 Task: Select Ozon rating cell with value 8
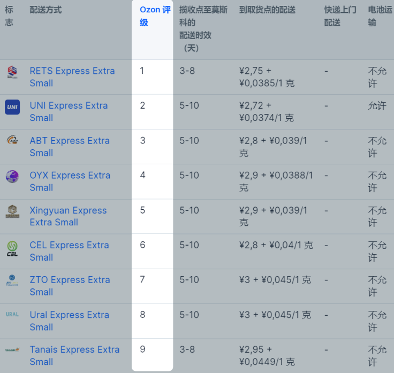coord(152,321)
